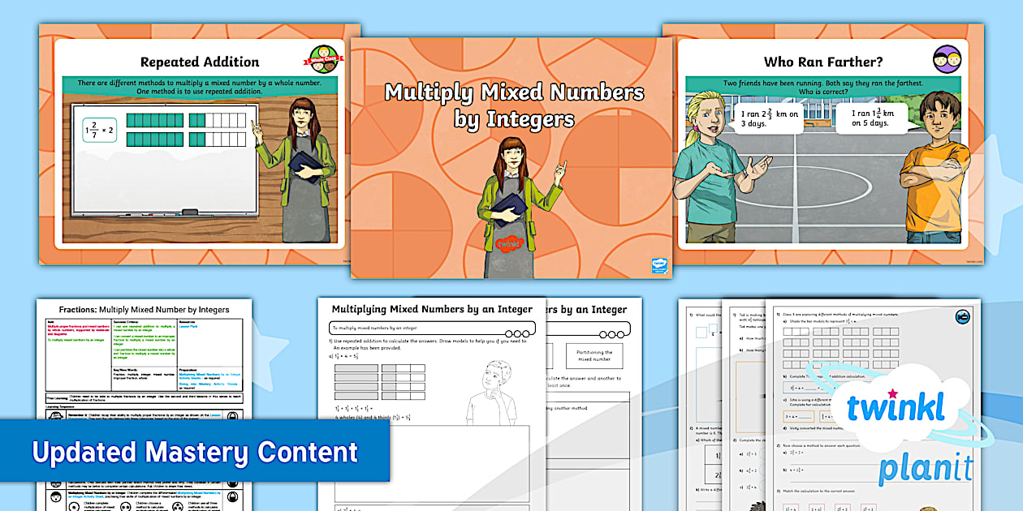1023x511 pixels.
Task: Click the dark submarine Diving into Mastery icon on the worksheet
Action: [963, 316]
